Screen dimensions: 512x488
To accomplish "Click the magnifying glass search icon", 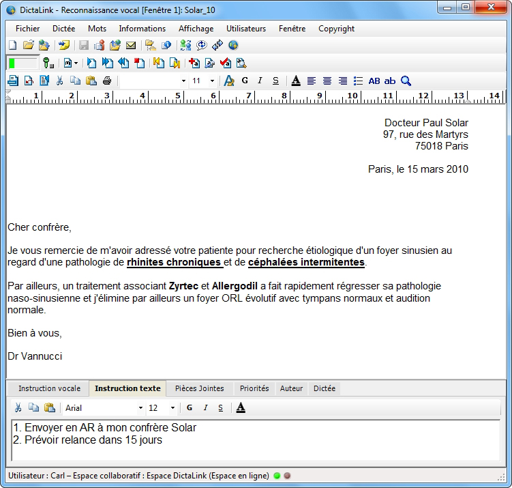I will pos(406,81).
